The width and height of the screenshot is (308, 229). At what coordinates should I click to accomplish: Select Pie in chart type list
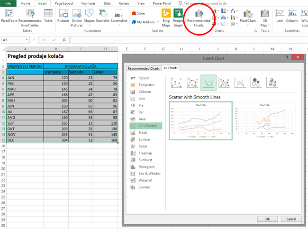tap(141, 105)
